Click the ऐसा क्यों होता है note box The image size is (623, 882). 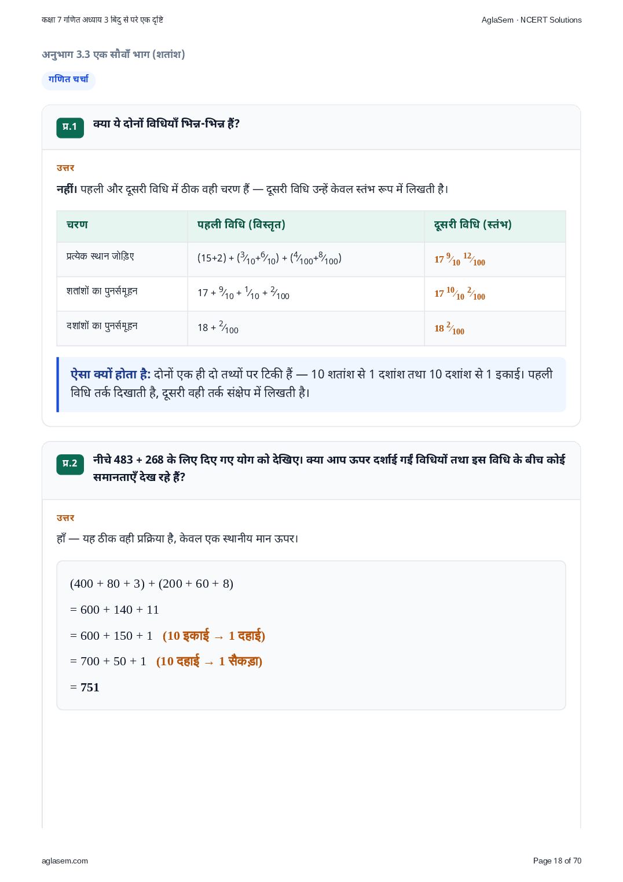[x=311, y=385]
